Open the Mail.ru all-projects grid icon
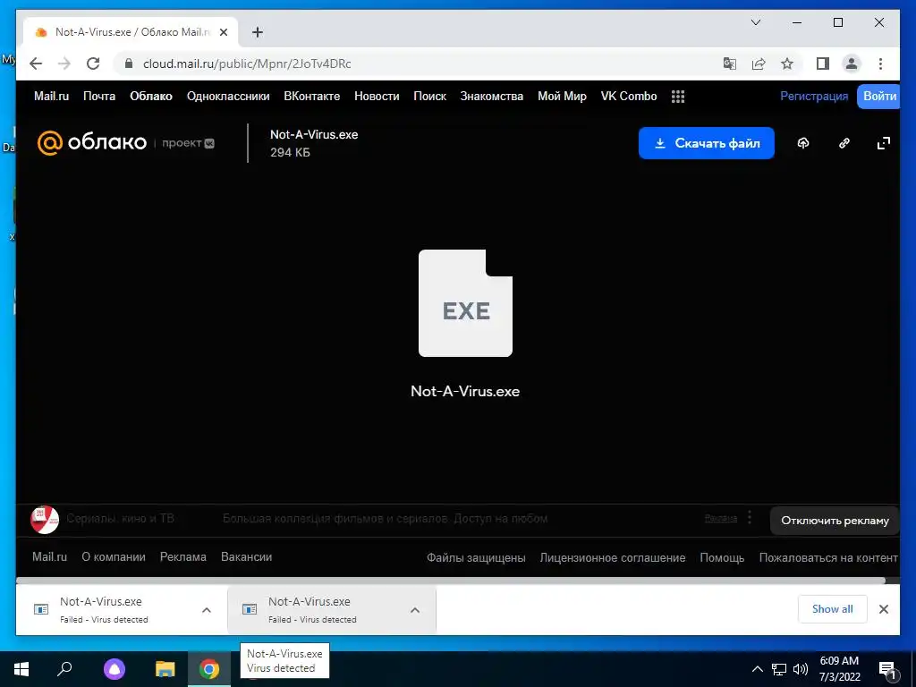This screenshot has width=916, height=687. click(678, 97)
